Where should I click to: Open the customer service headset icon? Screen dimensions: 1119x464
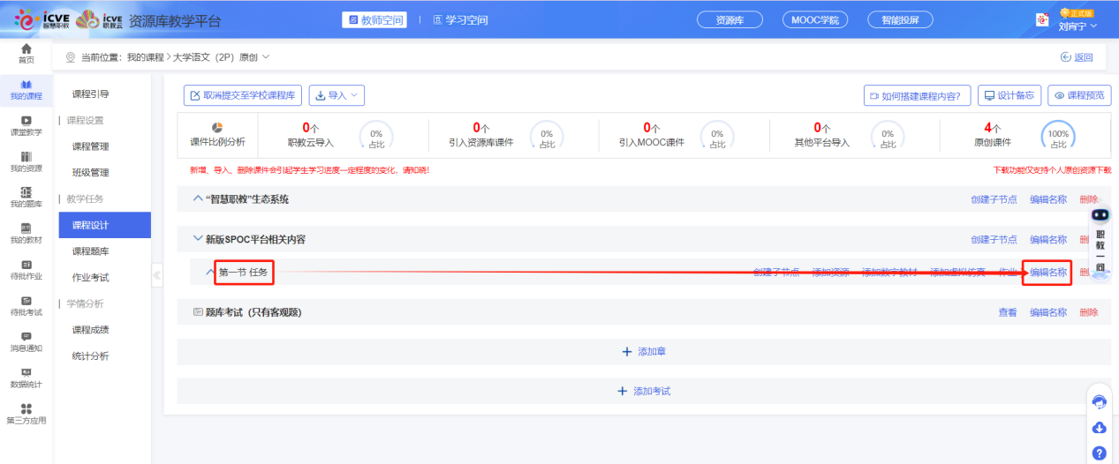point(1100,401)
